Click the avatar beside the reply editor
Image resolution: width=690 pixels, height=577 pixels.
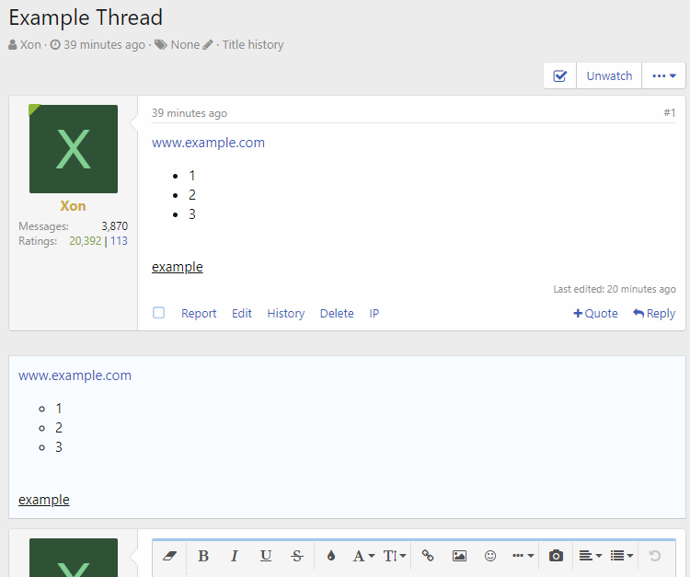coord(74,557)
